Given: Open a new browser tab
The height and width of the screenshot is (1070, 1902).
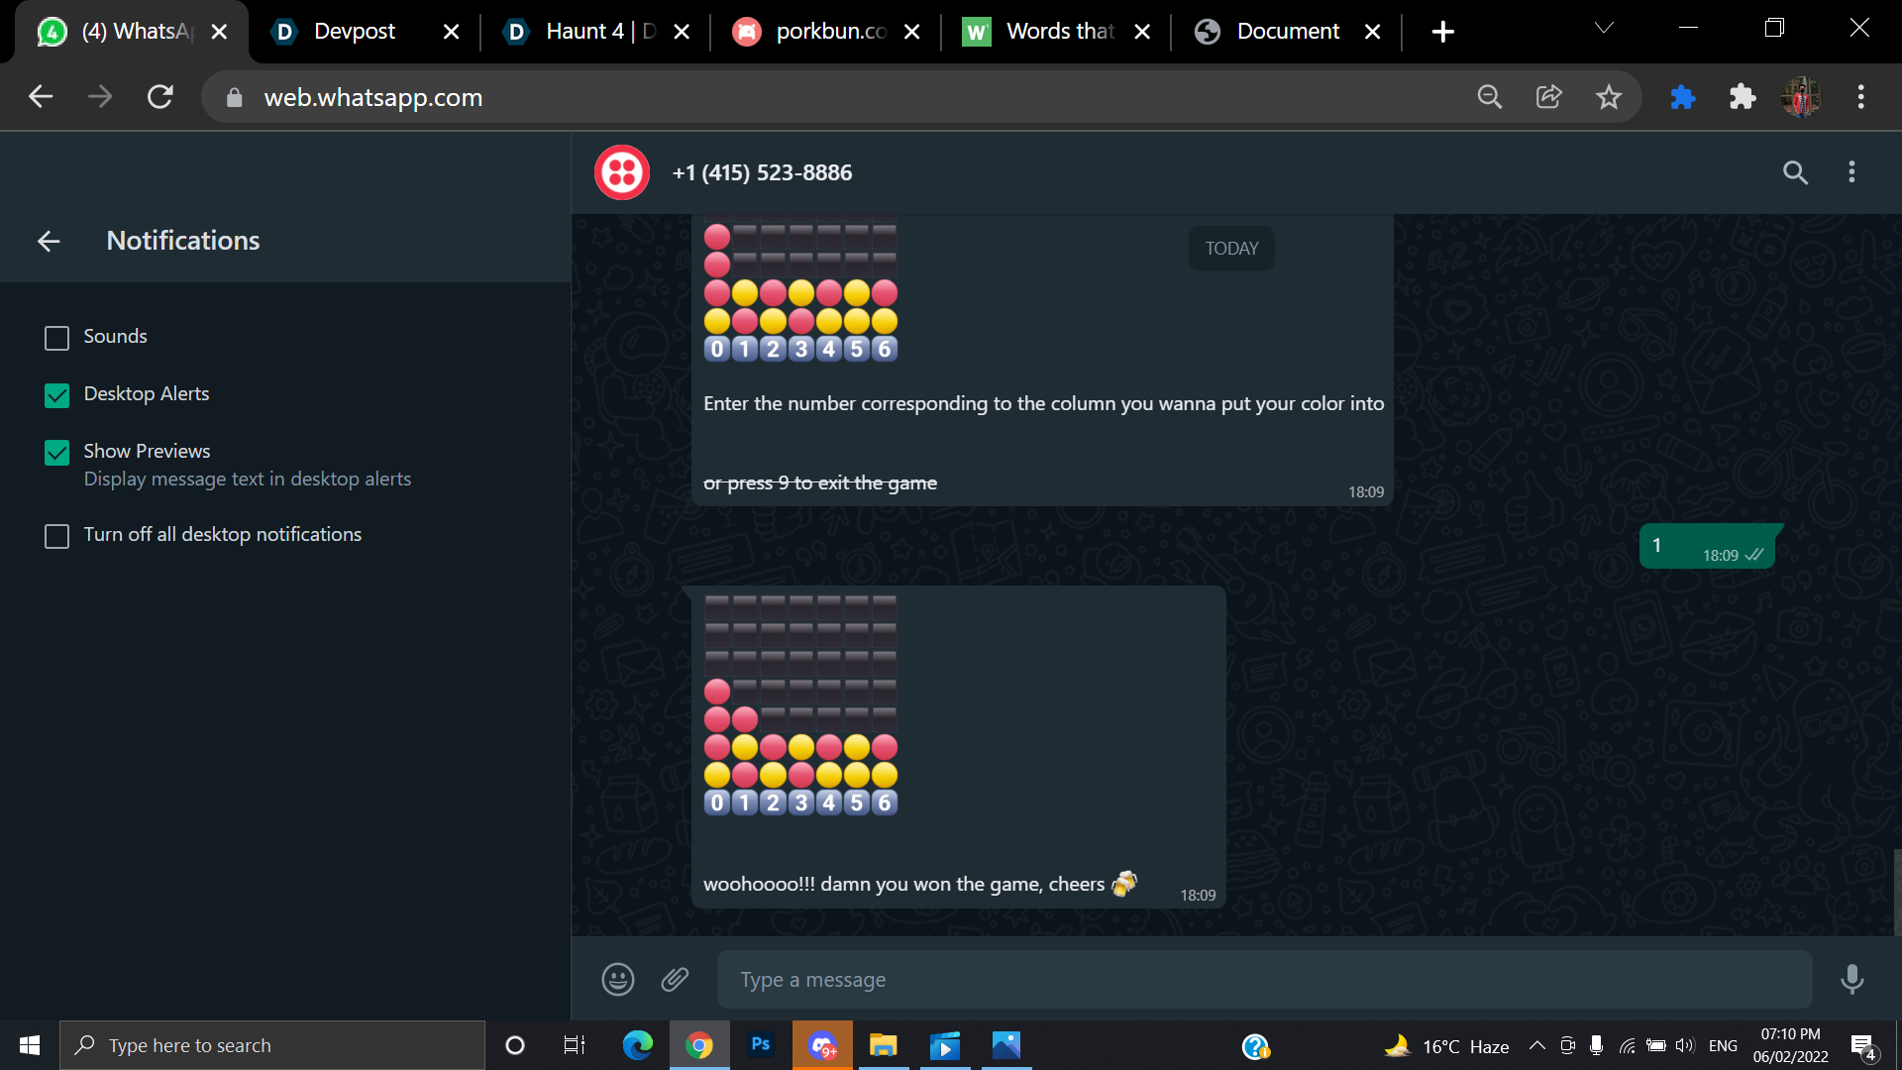Looking at the screenshot, I should tap(1442, 32).
